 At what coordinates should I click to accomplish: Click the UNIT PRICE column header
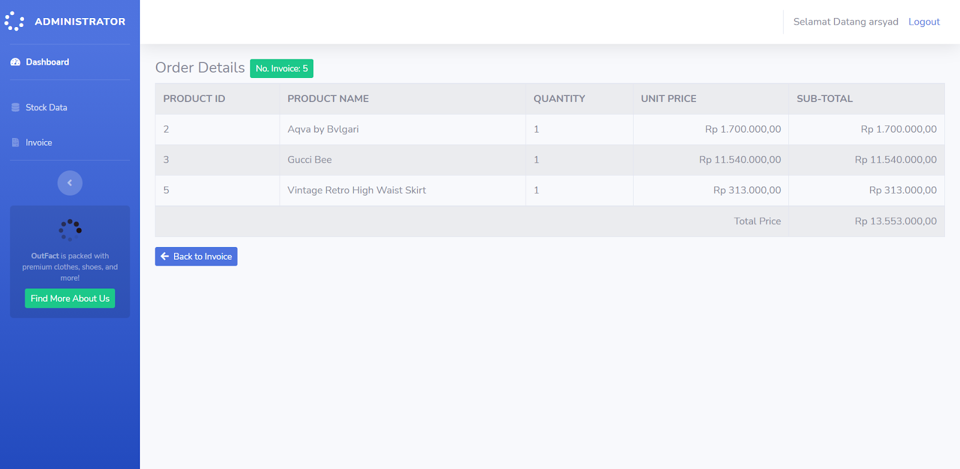tap(711, 98)
